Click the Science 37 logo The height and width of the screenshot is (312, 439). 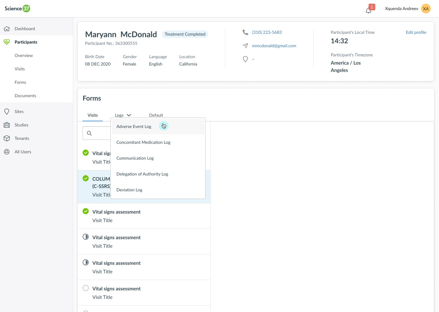tap(17, 9)
